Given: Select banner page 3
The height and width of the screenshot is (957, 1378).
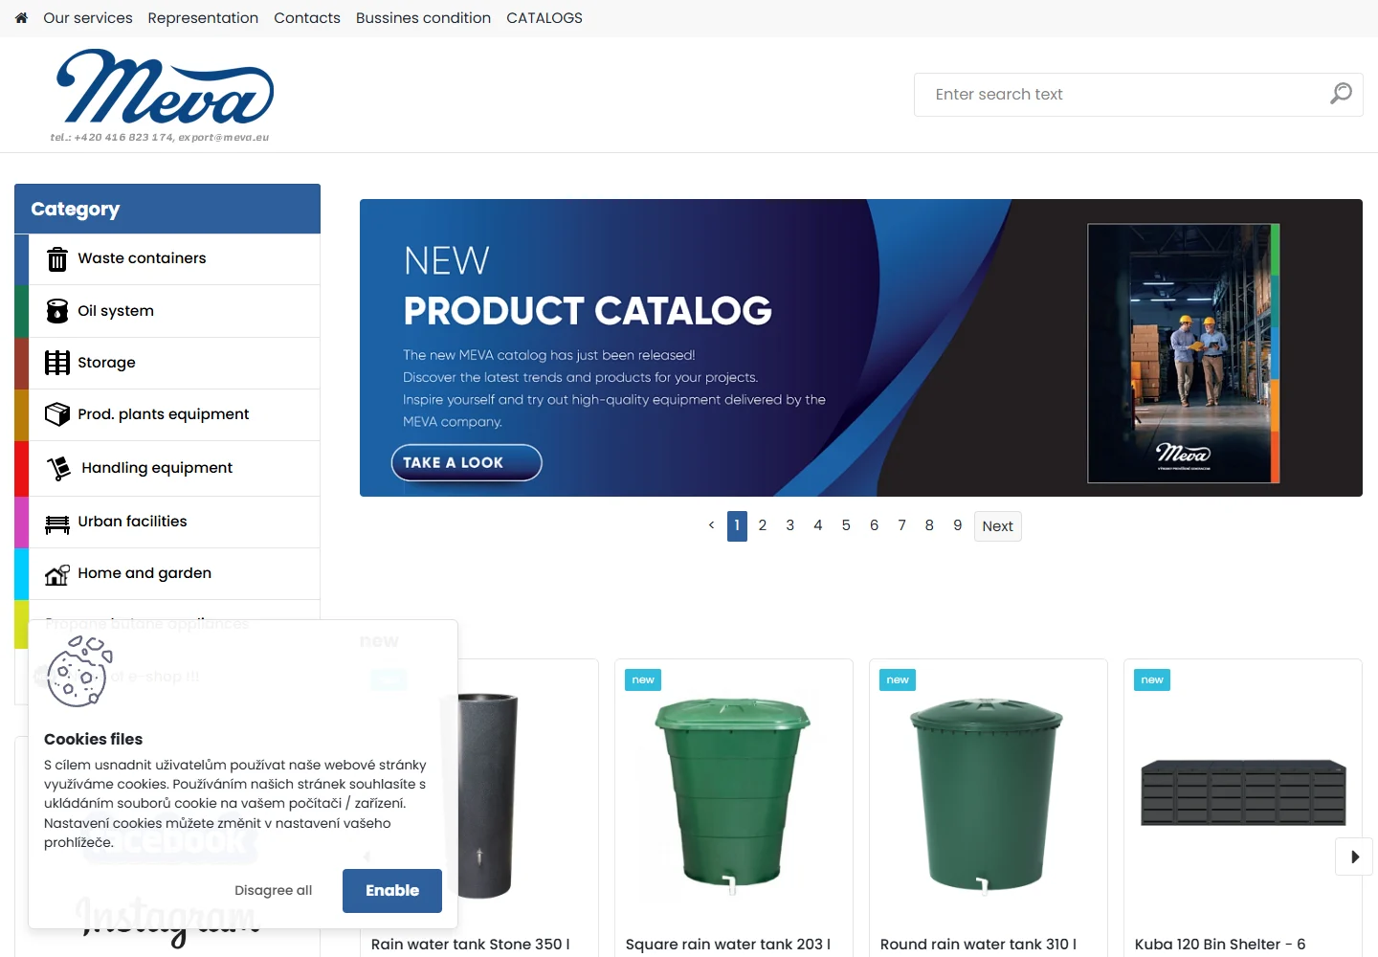Looking at the screenshot, I should tap(790, 525).
